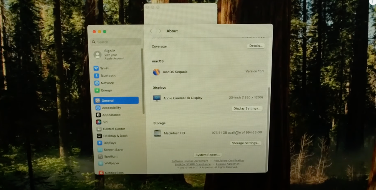
Task: Open the System Report... button
Action: 208,155
